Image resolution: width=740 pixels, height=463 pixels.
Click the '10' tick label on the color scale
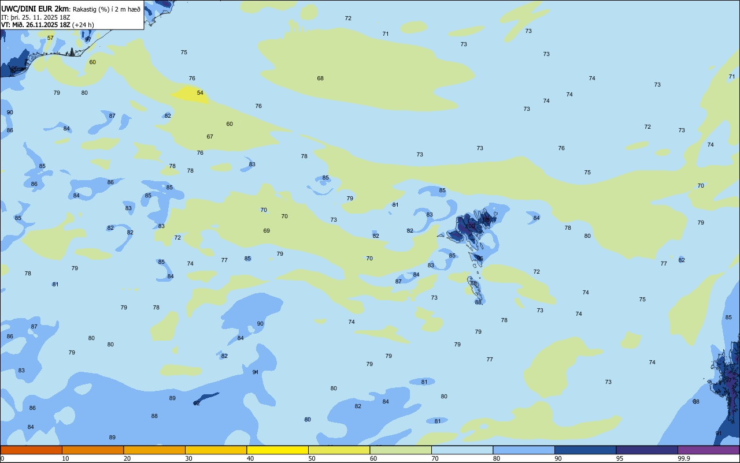(65, 458)
